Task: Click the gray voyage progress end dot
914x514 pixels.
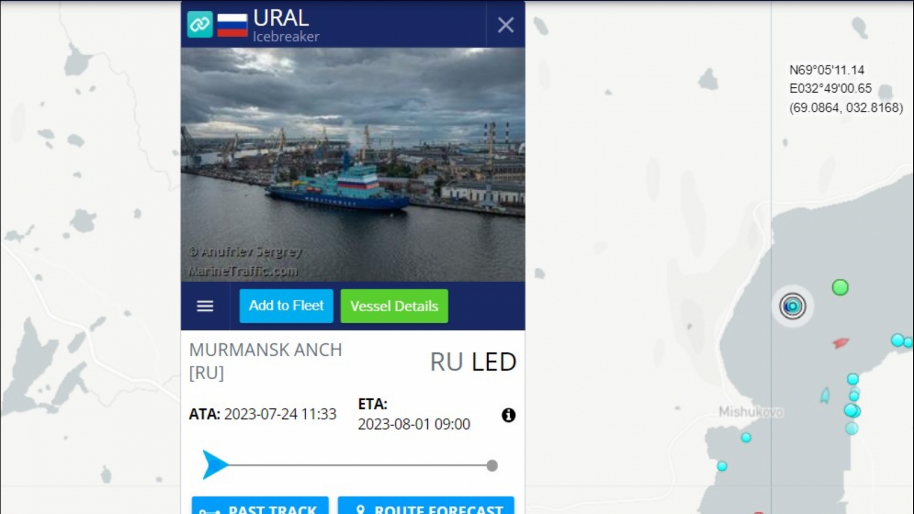Action: click(492, 465)
